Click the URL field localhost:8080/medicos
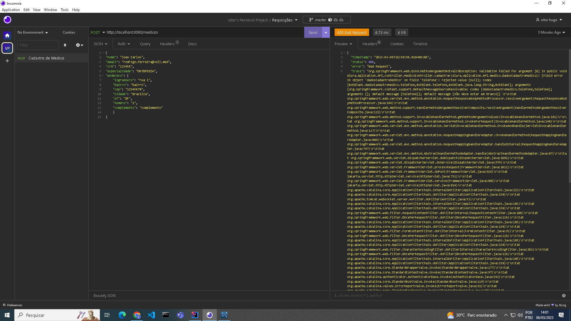Image resolution: width=571 pixels, height=321 pixels. (x=204, y=32)
